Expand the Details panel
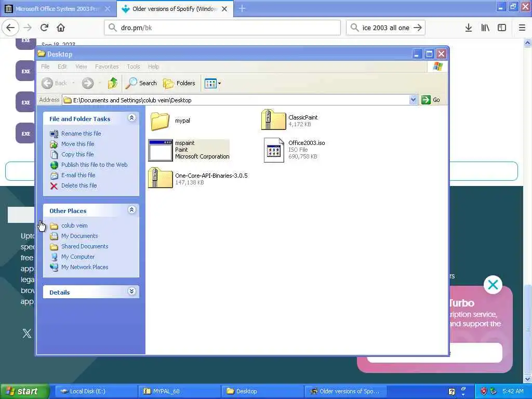This screenshot has width=532, height=399. pyautogui.click(x=131, y=291)
